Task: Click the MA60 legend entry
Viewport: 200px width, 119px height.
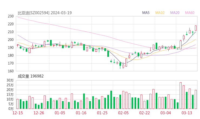Action: pos(190,13)
